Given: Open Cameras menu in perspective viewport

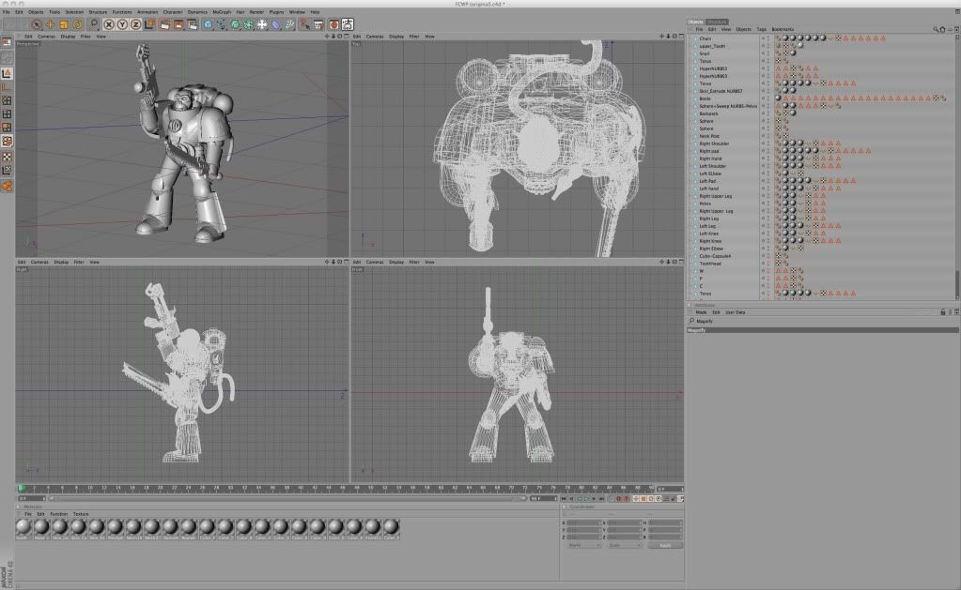Looking at the screenshot, I should (46, 36).
